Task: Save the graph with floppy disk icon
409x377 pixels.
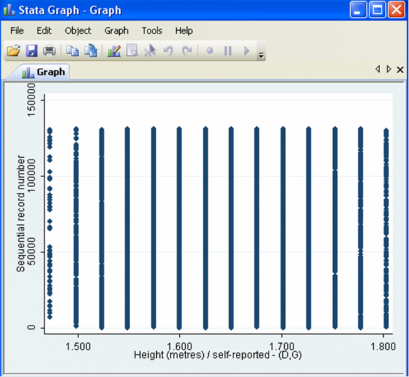Action: (x=31, y=51)
